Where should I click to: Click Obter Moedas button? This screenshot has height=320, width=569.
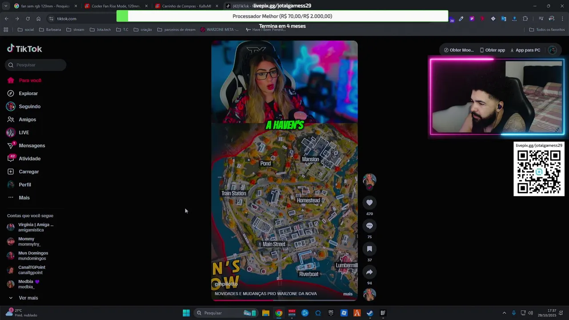click(459, 50)
